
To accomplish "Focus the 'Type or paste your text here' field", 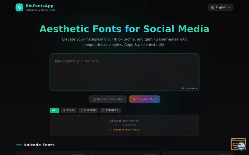I will 125,72.
